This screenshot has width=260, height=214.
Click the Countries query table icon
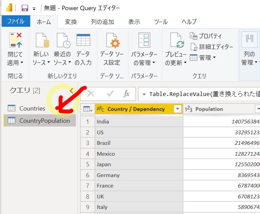(12, 108)
